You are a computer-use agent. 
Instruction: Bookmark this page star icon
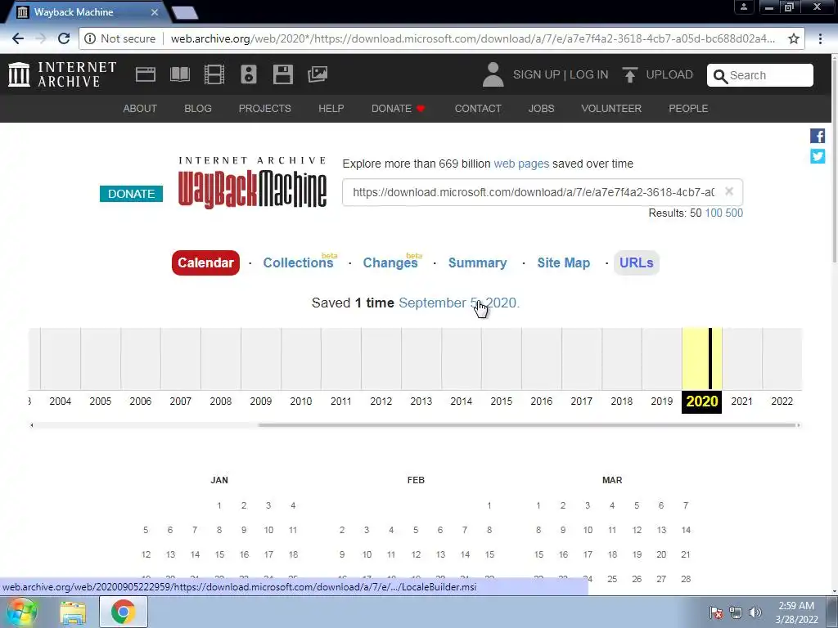point(794,38)
